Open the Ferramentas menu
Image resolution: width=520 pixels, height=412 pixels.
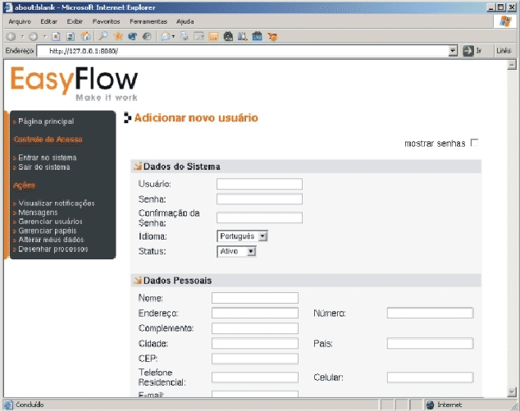point(148,21)
